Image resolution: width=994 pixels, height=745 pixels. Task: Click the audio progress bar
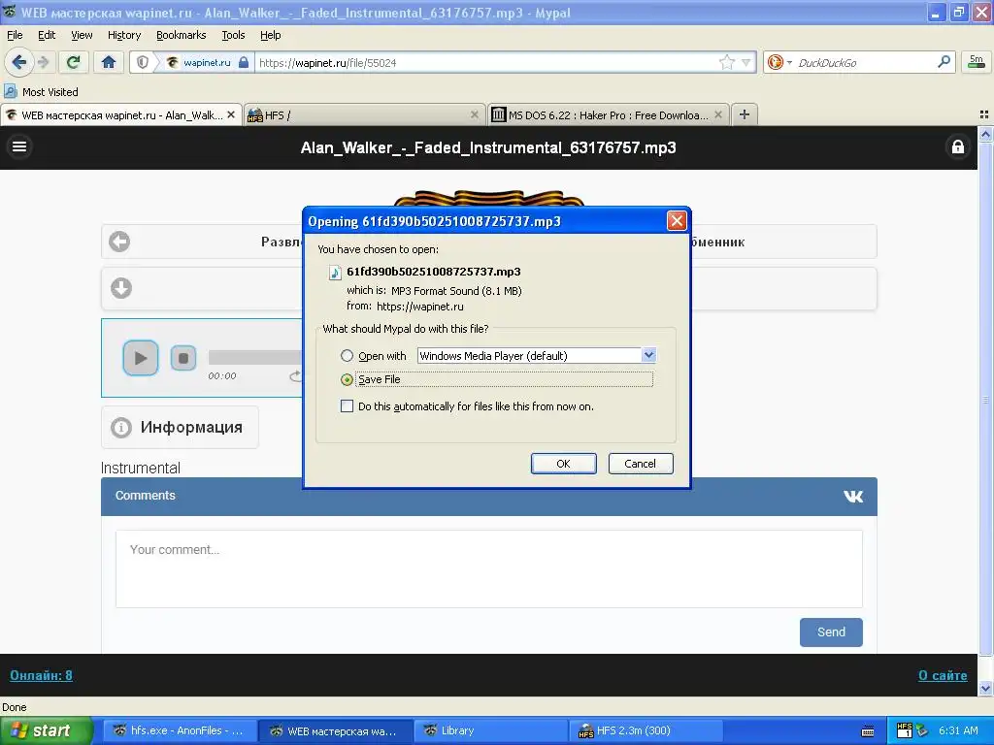(255, 357)
